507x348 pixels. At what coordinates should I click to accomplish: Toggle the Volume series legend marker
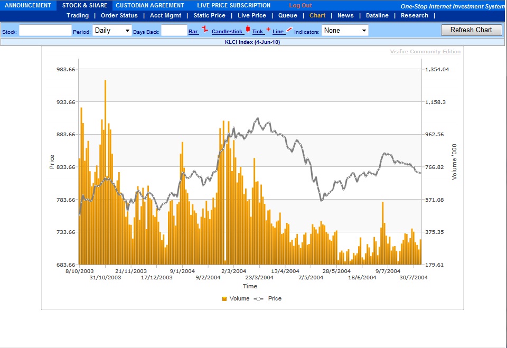(224, 299)
